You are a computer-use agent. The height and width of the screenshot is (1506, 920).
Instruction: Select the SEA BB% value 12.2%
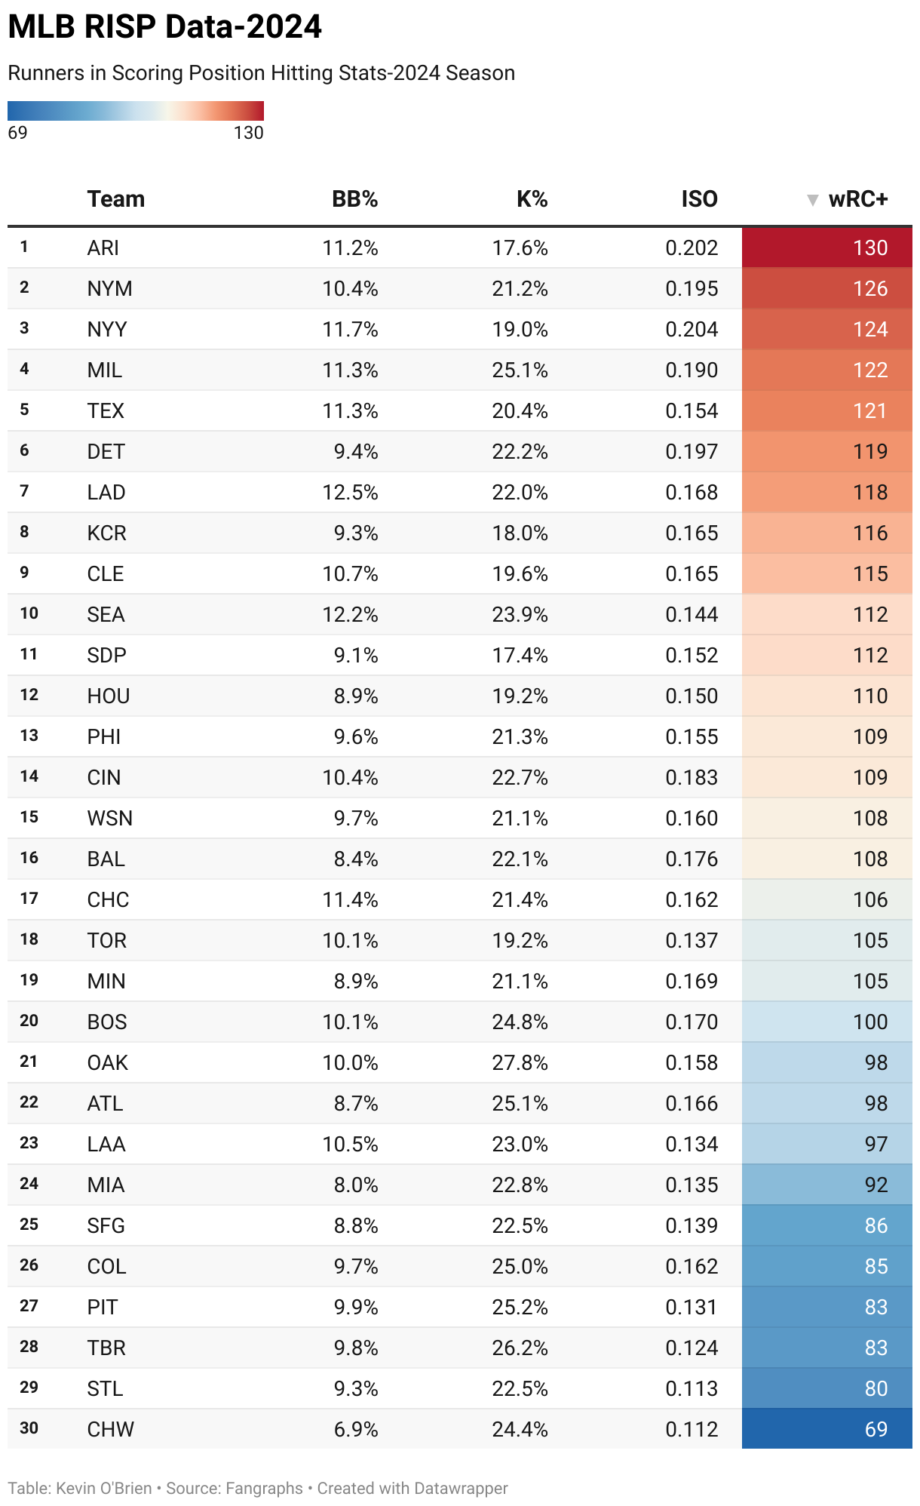tap(350, 614)
